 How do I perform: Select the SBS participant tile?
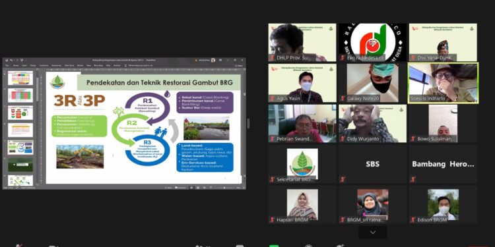pyautogui.click(x=372, y=164)
